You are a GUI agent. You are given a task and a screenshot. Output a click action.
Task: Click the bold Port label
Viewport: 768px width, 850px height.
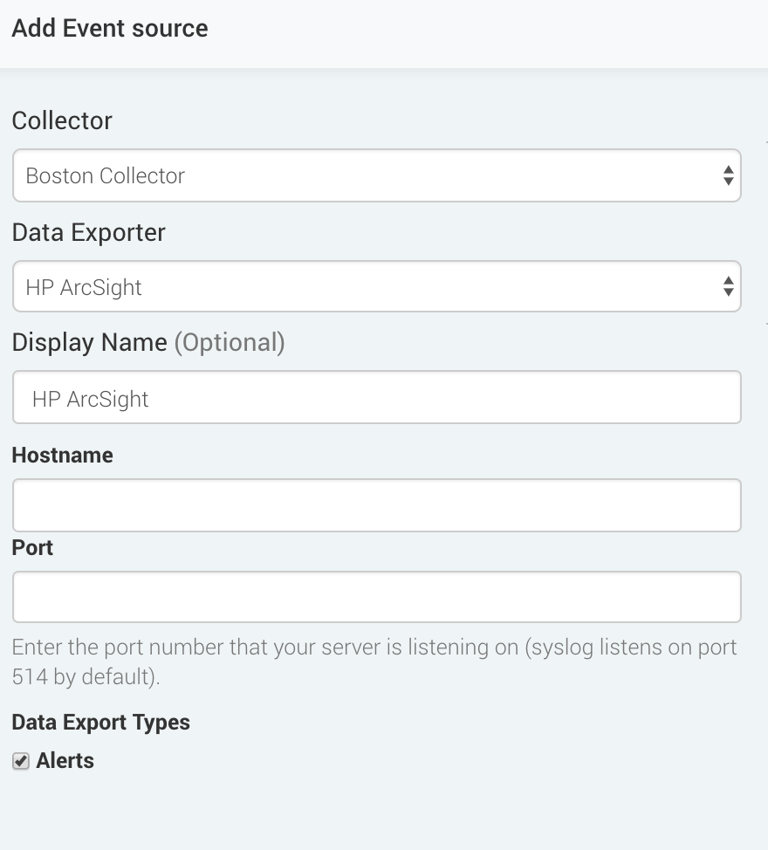click(32, 548)
